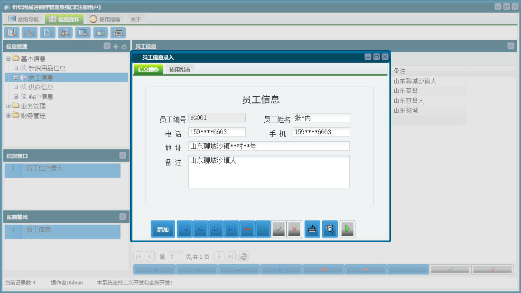
Task: Click the add window icon with green plus
Action: 100,33
